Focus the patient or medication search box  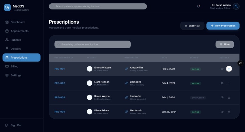[x=92, y=45]
